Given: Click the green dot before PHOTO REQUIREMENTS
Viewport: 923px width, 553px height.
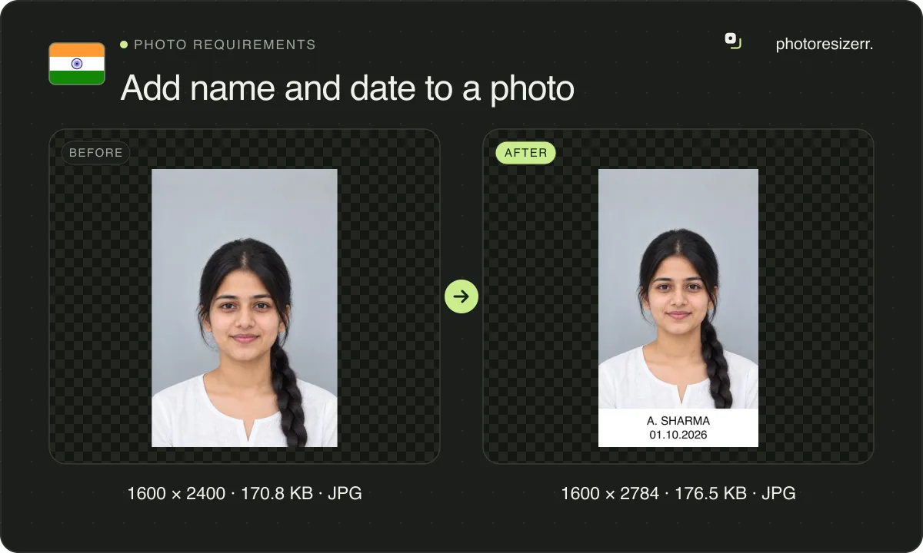Looking at the screenshot, I should pos(124,45).
